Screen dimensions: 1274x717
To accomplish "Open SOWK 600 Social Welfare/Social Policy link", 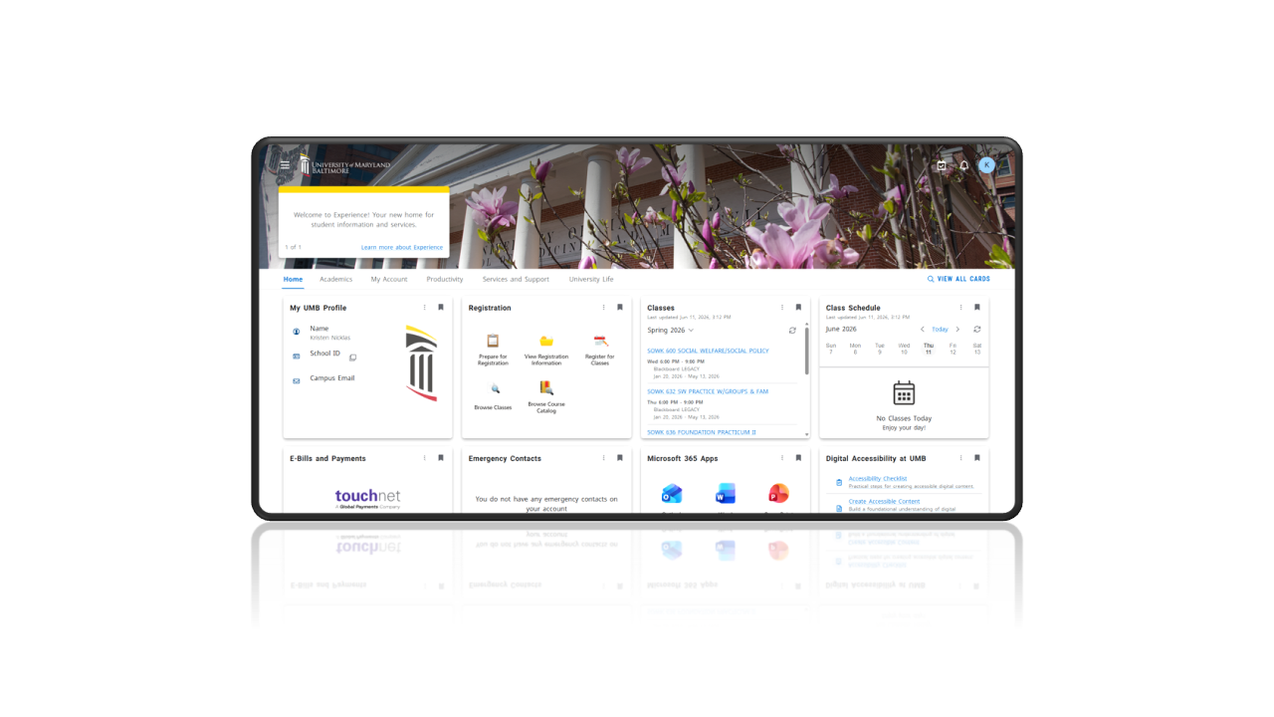I will pos(708,351).
